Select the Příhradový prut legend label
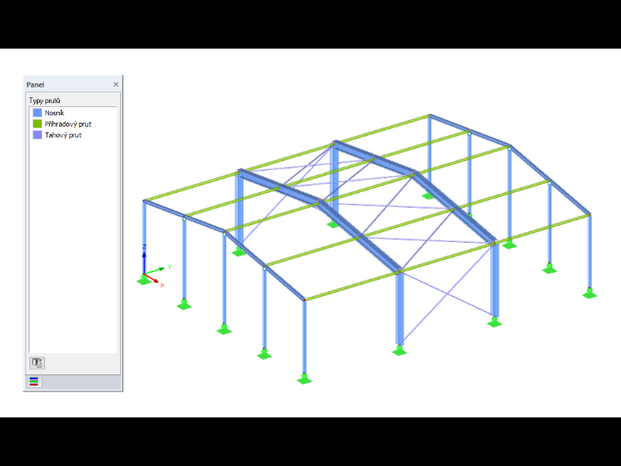Viewport: 621px width, 466px height. (x=68, y=124)
